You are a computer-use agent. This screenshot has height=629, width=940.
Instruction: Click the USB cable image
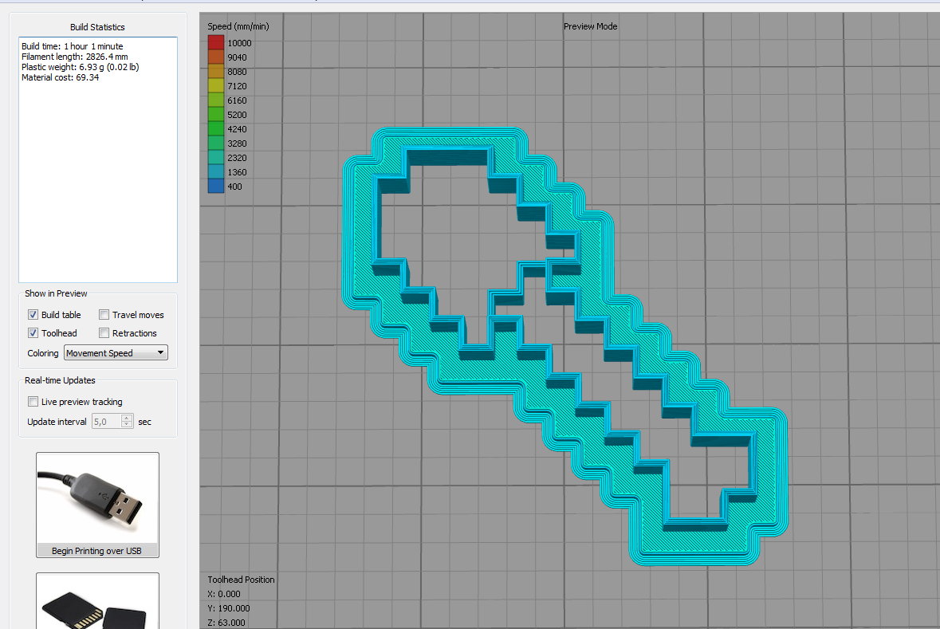97,498
